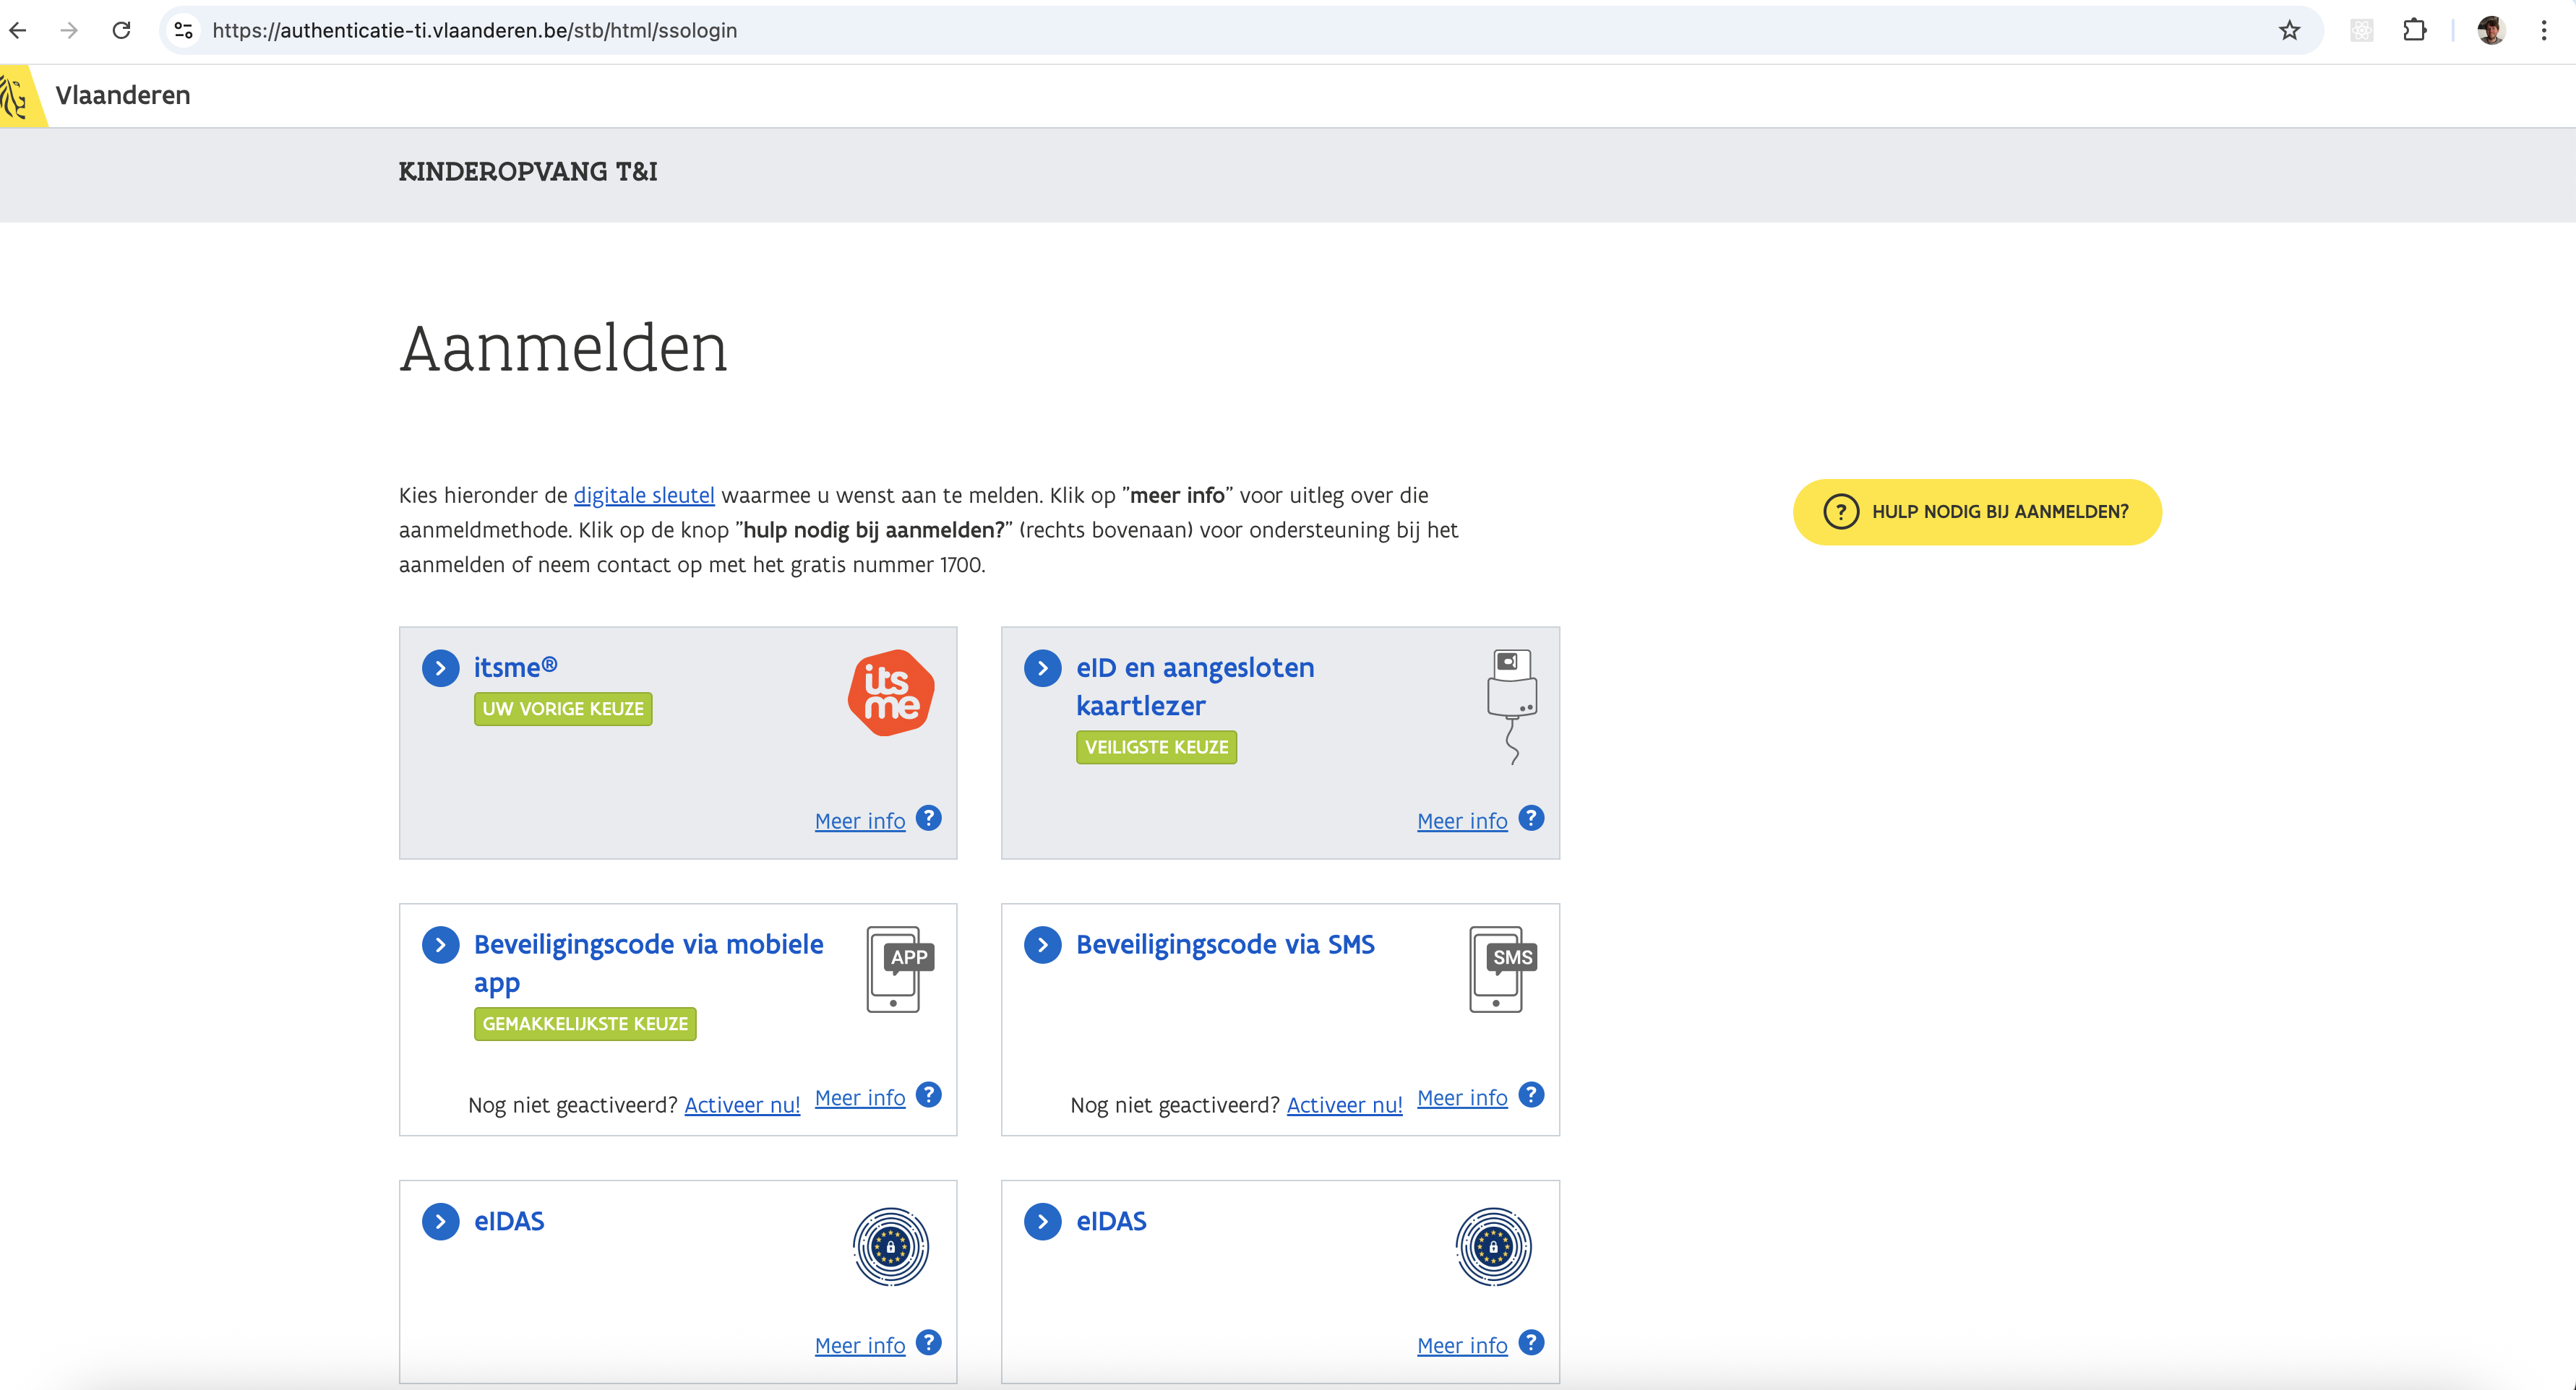Open Meer info on left eIDAS card
Viewport: 2576px width, 1390px height.
(x=860, y=1346)
